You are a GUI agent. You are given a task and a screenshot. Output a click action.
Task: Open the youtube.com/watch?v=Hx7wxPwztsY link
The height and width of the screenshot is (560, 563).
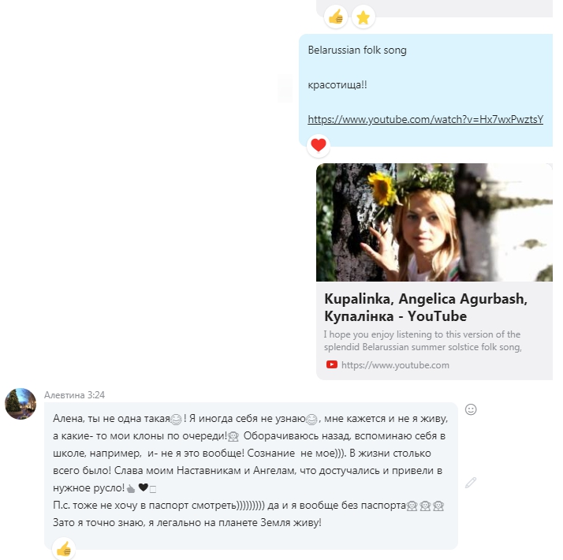click(426, 120)
